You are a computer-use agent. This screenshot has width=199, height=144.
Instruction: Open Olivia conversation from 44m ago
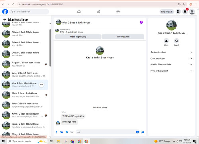[25, 54]
